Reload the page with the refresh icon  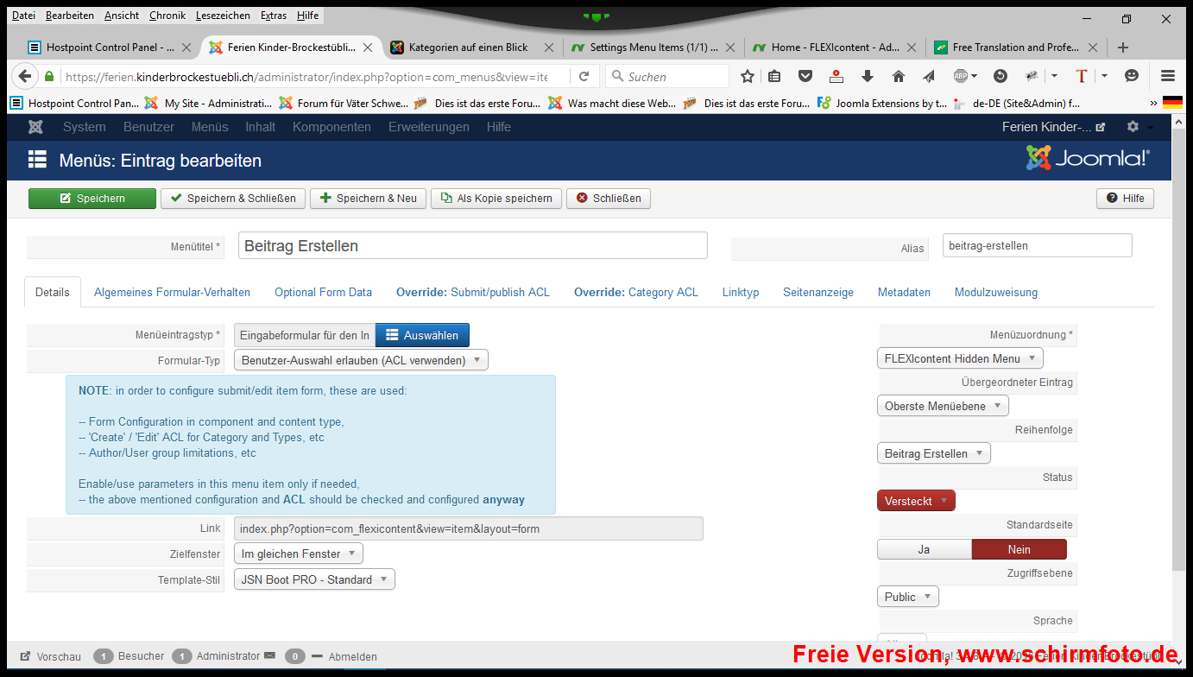[584, 76]
